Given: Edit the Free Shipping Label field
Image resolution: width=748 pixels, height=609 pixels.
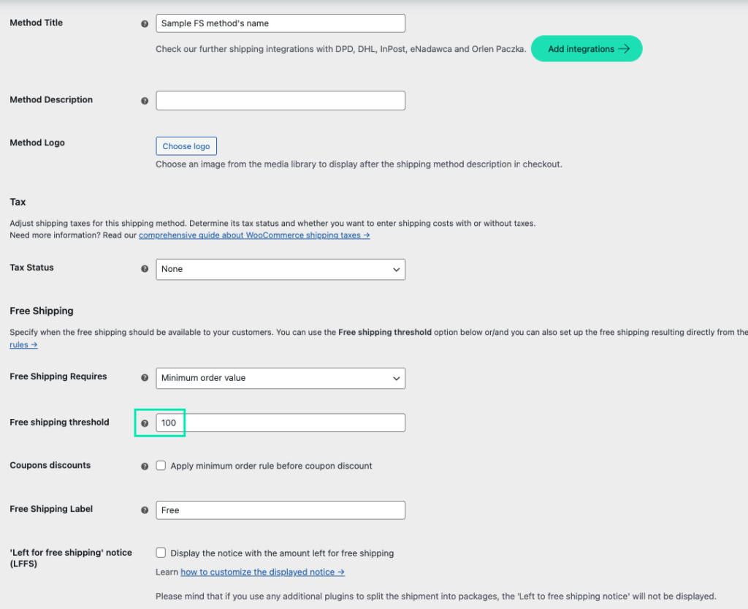Looking at the screenshot, I should (280, 510).
